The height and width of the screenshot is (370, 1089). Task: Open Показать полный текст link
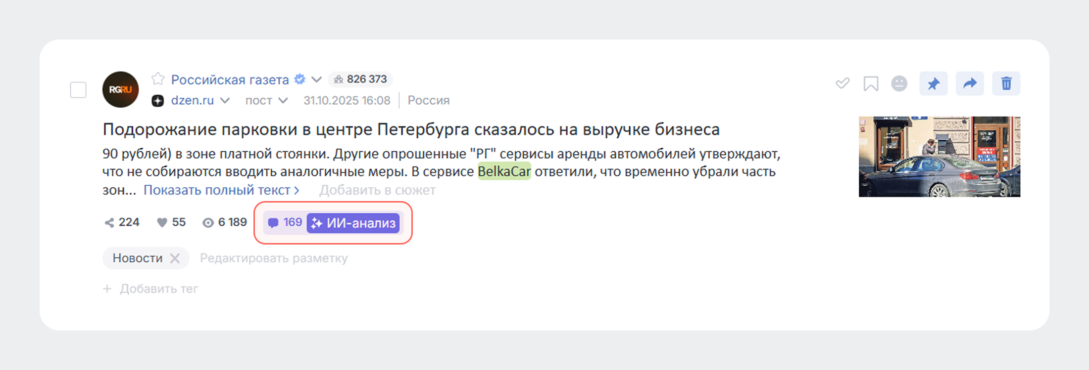(x=221, y=190)
